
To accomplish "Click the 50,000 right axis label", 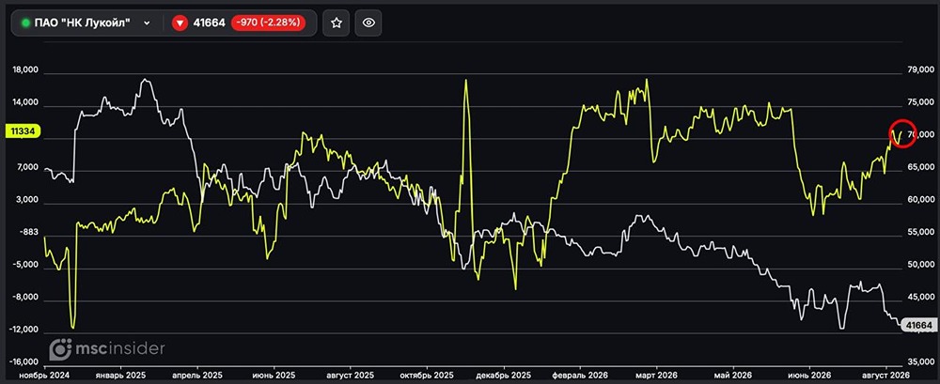I will click(x=922, y=265).
